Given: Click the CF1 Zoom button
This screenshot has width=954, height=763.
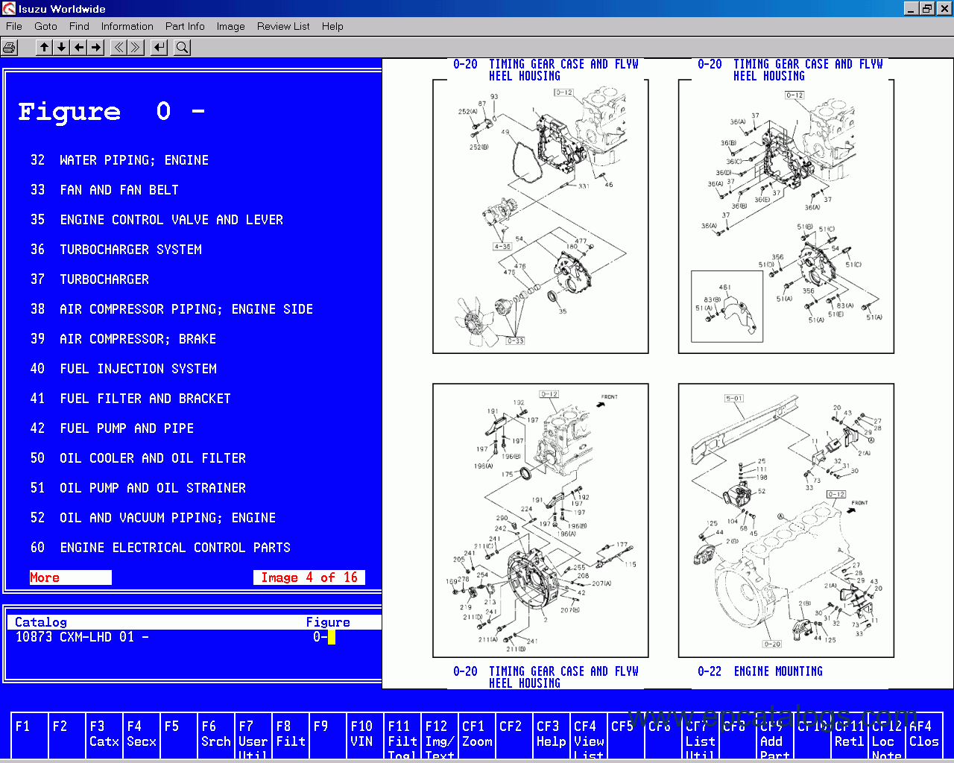Looking at the screenshot, I should (x=477, y=734).
